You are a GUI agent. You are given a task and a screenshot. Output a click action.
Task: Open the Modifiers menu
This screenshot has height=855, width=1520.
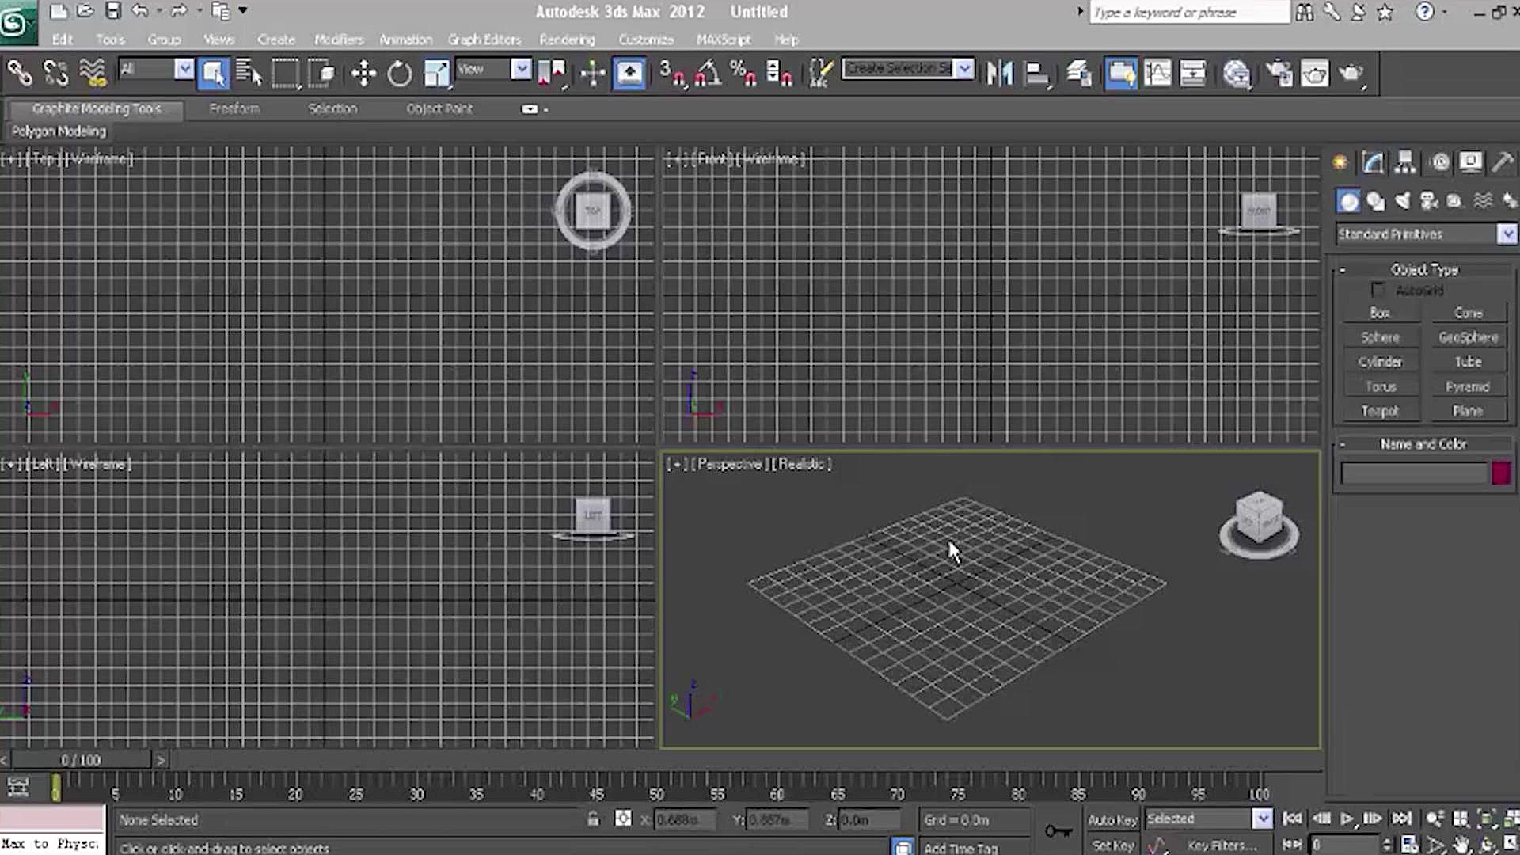coord(339,40)
